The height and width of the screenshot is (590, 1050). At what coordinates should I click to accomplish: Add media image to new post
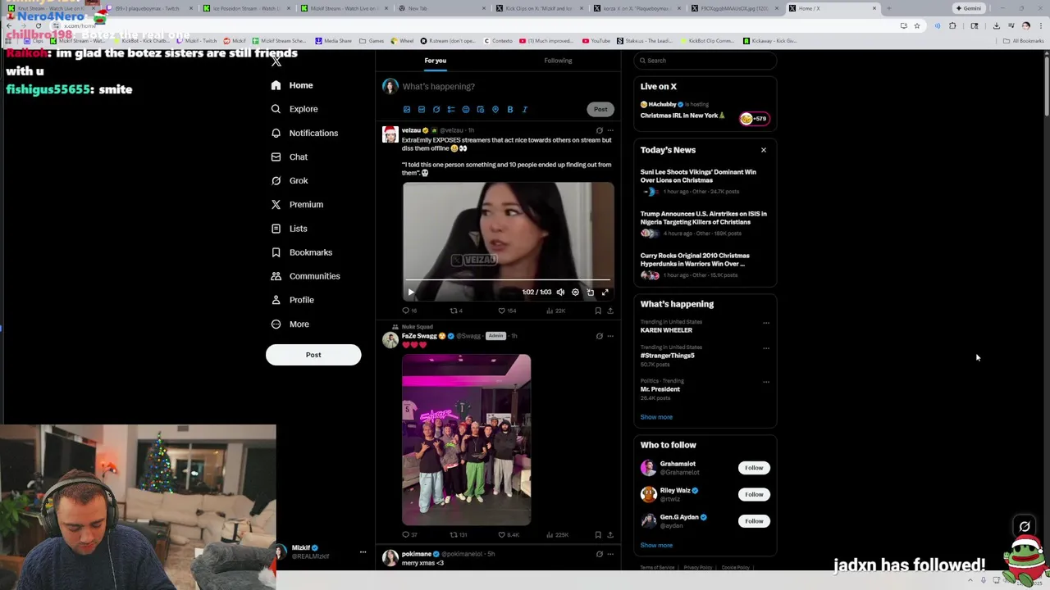tap(407, 109)
